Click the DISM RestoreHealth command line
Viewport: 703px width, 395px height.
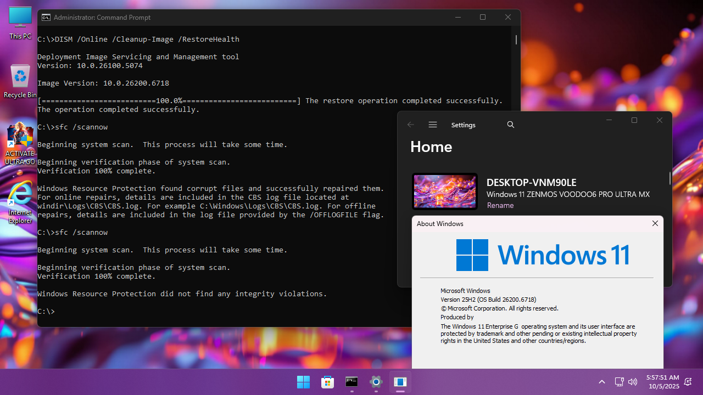tap(138, 39)
